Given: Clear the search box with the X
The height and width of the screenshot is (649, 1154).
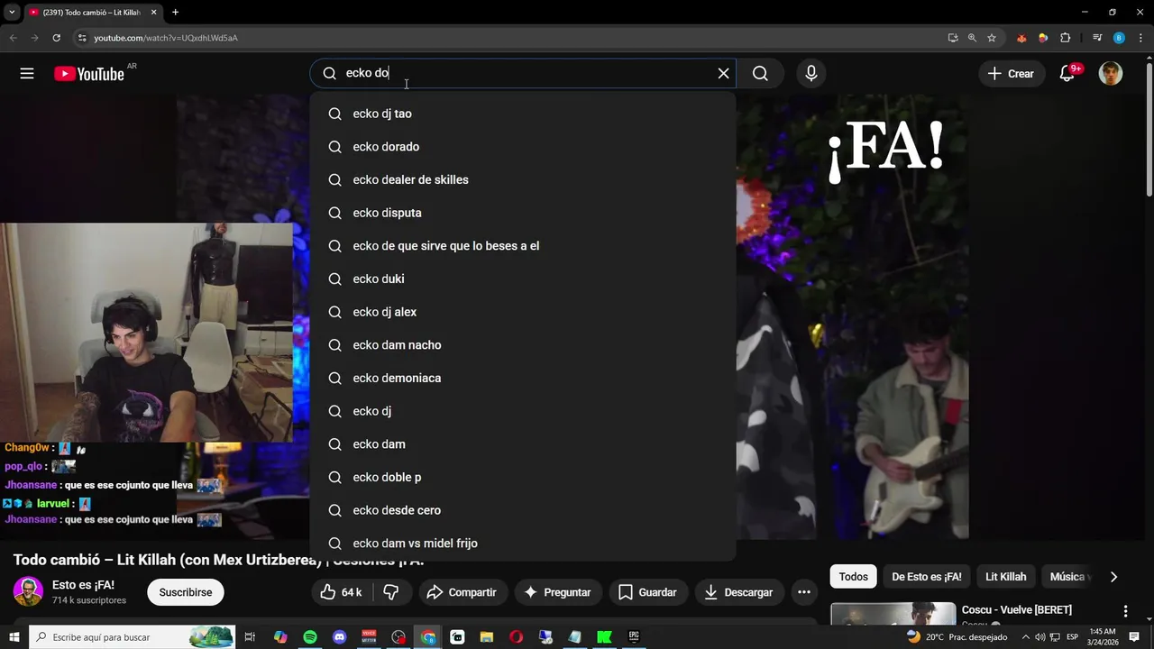Looking at the screenshot, I should 723,73.
